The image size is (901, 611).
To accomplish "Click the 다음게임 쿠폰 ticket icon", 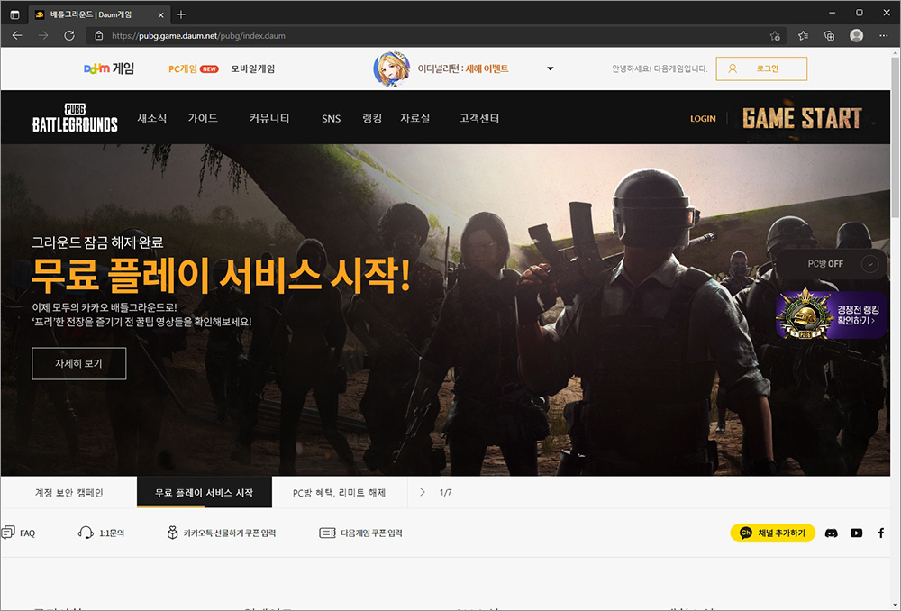I will coord(327,533).
